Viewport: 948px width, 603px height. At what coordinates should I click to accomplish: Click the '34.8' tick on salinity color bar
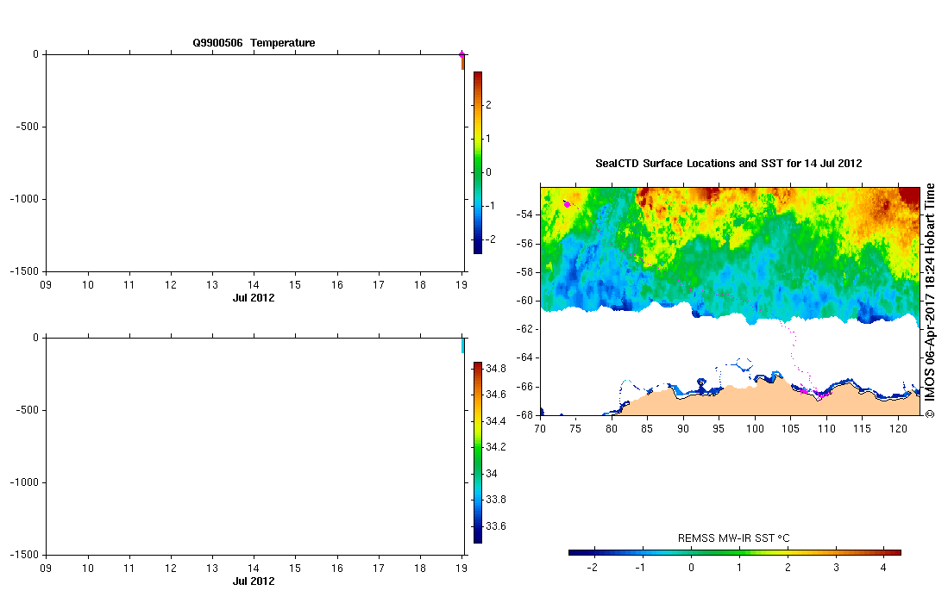pos(496,368)
